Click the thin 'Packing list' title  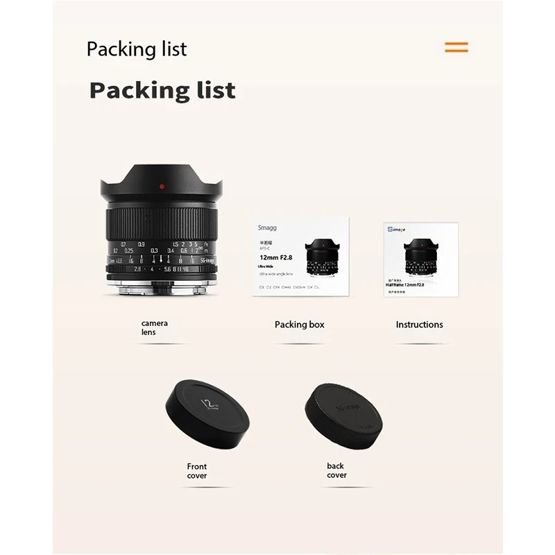(137, 49)
